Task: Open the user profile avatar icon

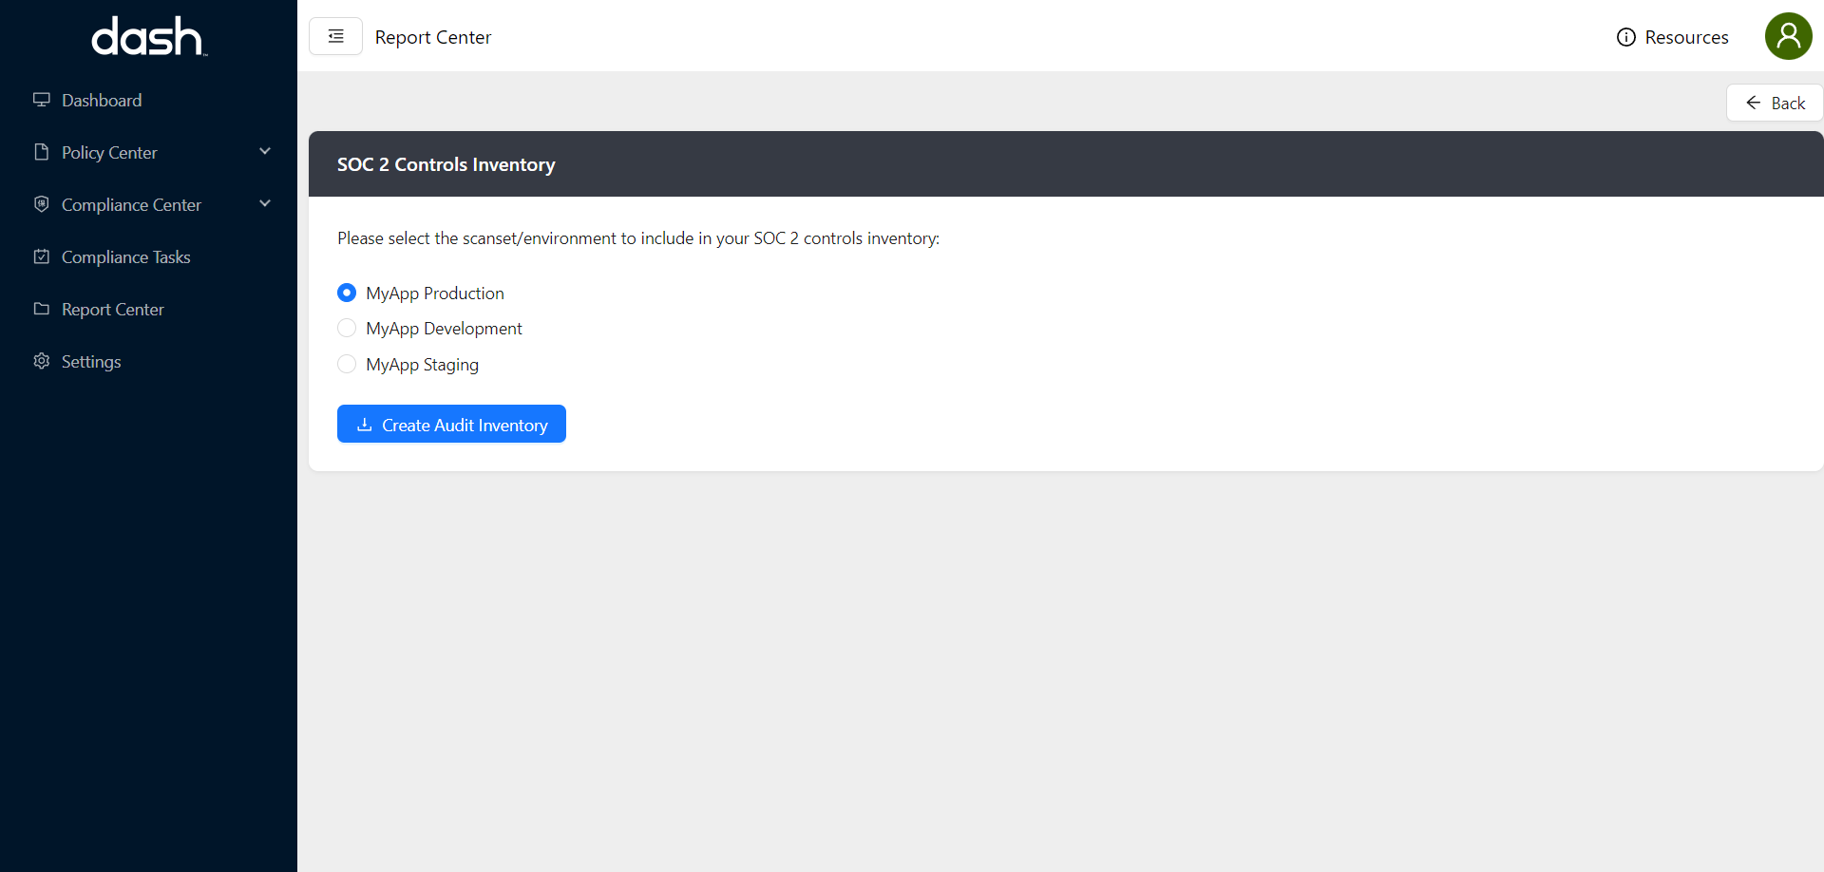Action: pyautogui.click(x=1789, y=36)
